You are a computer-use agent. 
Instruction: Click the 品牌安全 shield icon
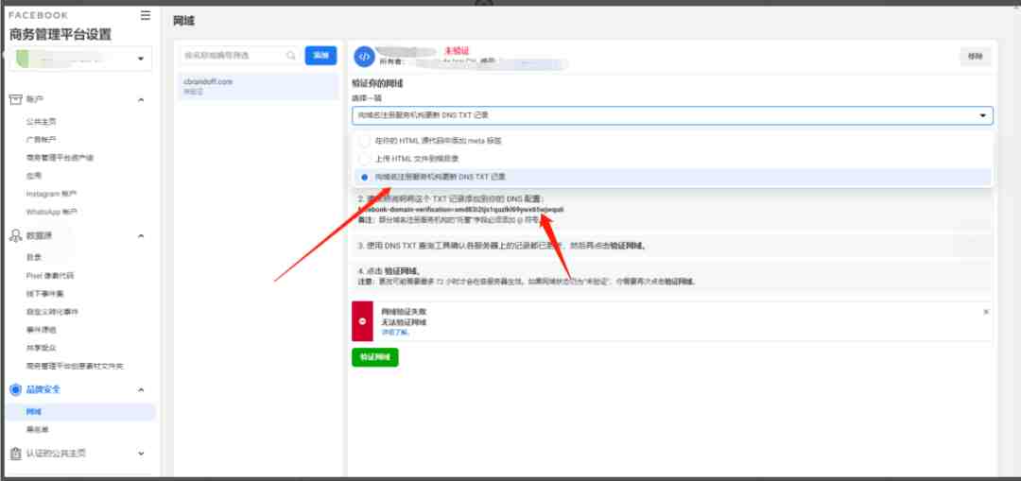pyautogui.click(x=16, y=389)
